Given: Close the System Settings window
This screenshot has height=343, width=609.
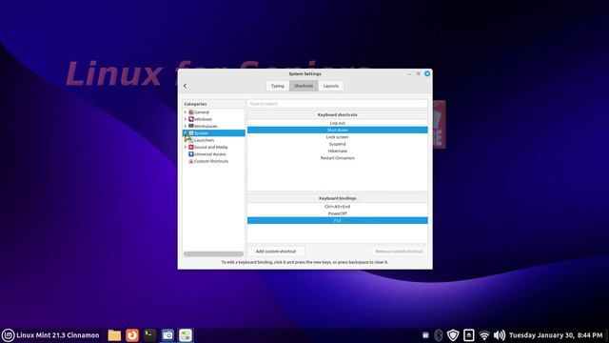Looking at the screenshot, I should pos(427,73).
